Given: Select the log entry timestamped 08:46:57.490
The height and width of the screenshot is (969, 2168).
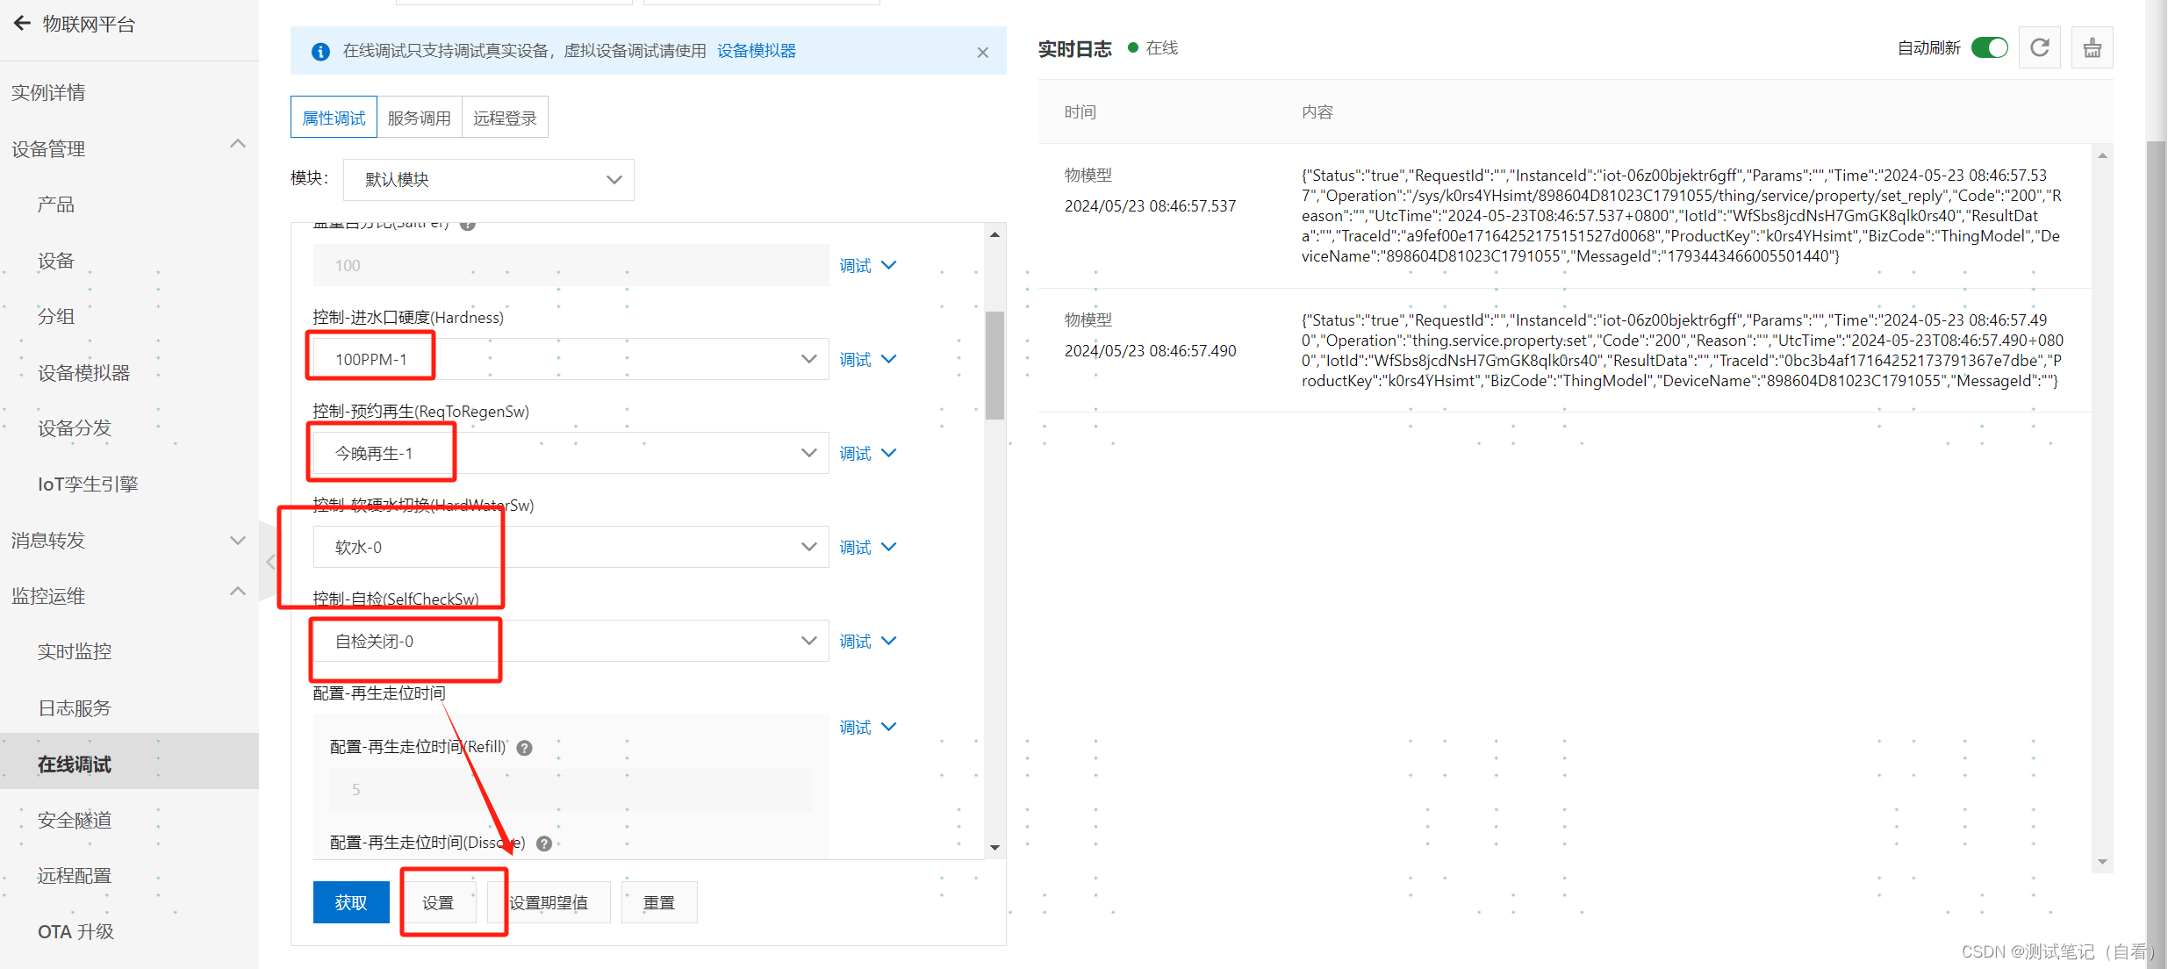Looking at the screenshot, I should coord(1565,350).
